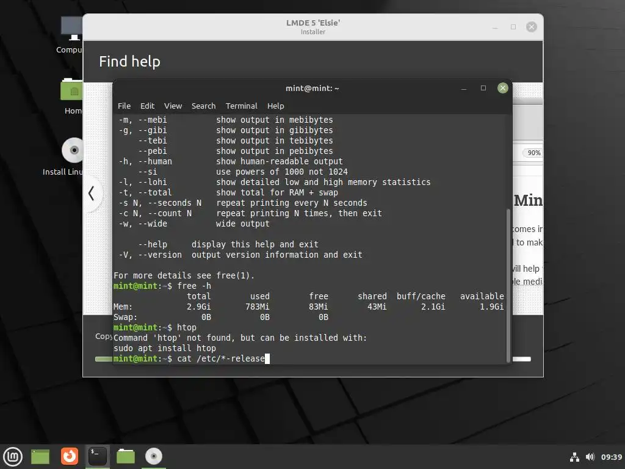Click 'sudo apt install htop' line
Viewport: 625px width, 469px height.
point(165,348)
